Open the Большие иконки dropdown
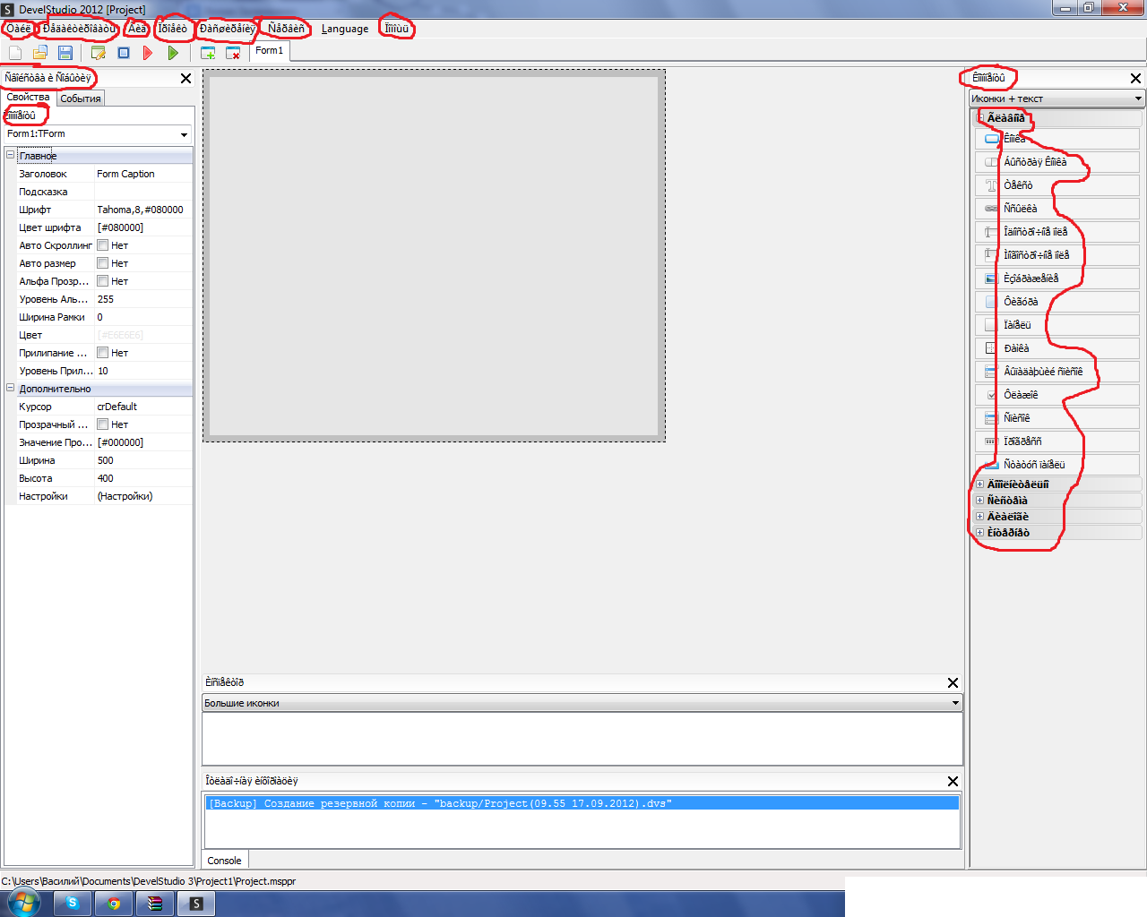Image resolution: width=1147 pixels, height=917 pixels. (956, 703)
